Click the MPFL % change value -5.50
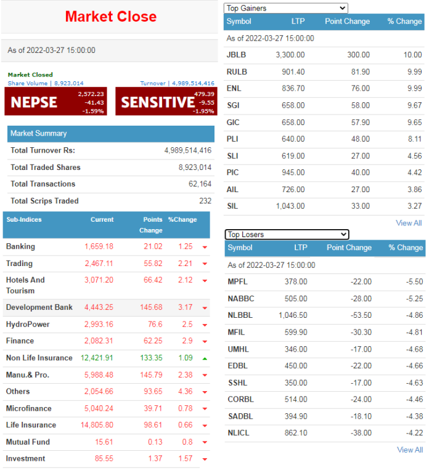 pos(414,281)
